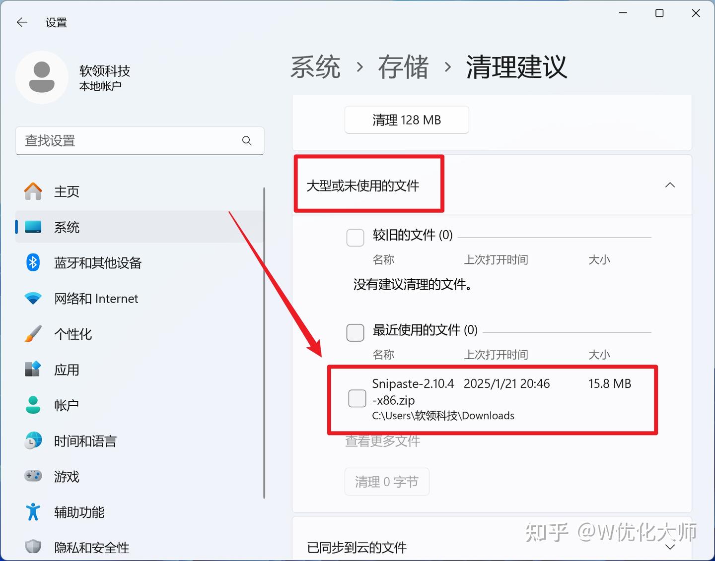Click the 软领科技 account name
This screenshot has height=561, width=715.
coord(105,71)
